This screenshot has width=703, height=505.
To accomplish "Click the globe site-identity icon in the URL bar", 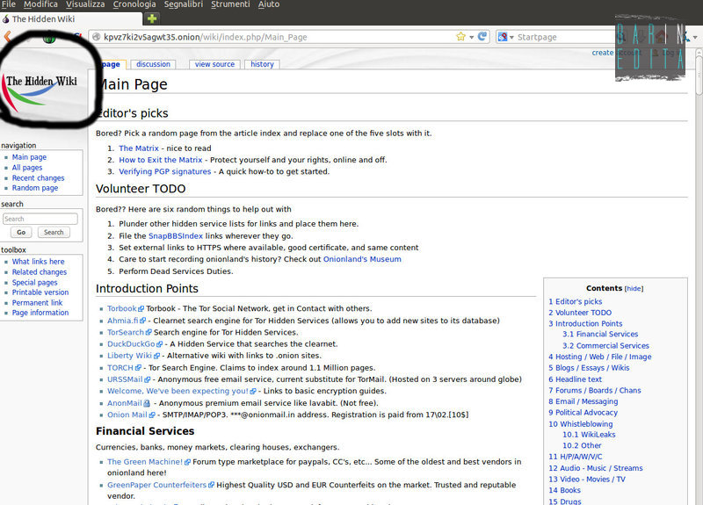I will coord(96,37).
